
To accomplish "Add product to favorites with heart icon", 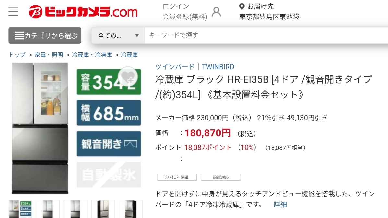I will point(128,77).
